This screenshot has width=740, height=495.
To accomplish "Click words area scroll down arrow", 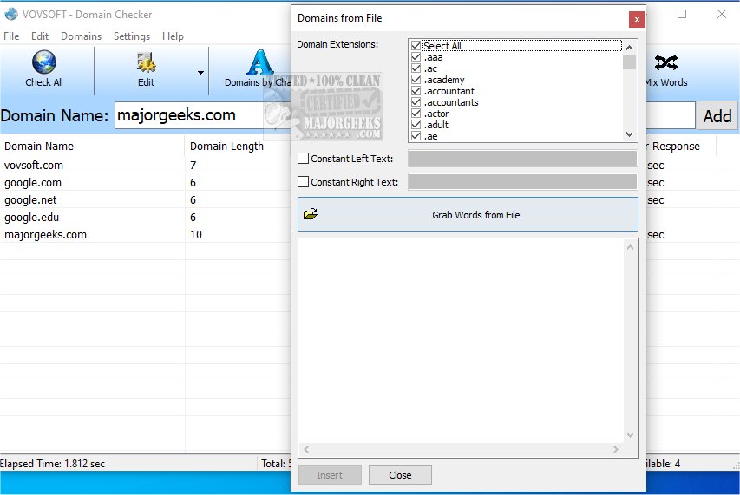I will (630, 435).
